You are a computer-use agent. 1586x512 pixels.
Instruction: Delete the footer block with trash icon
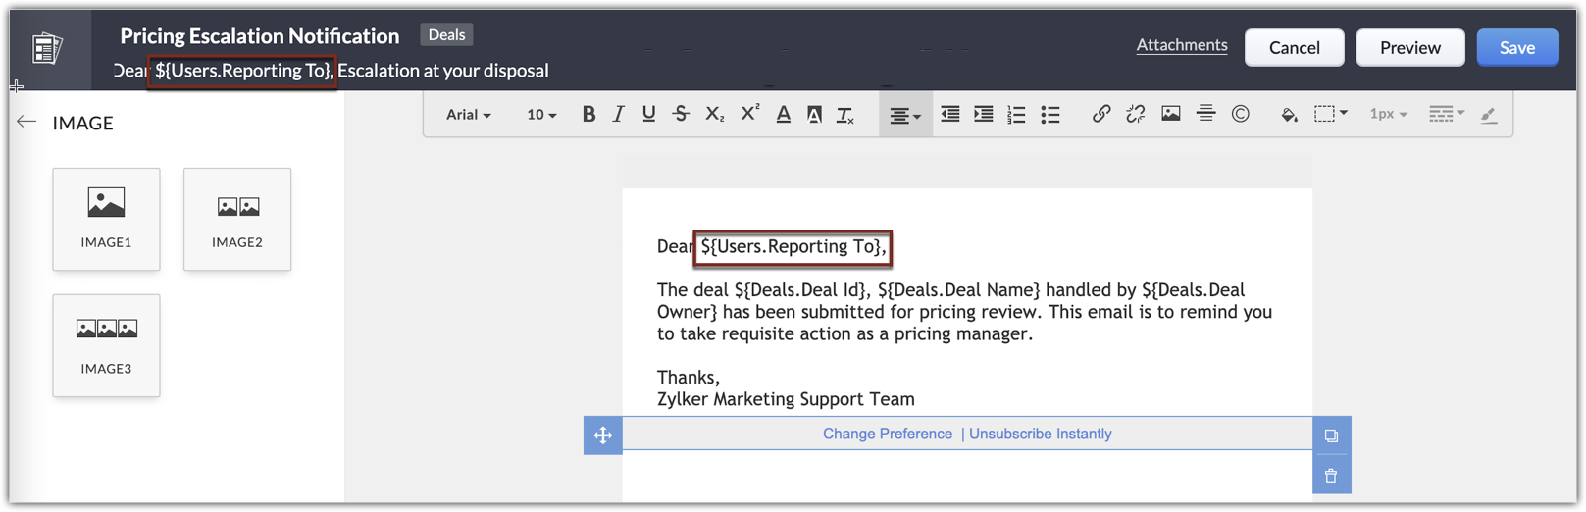click(x=1331, y=476)
